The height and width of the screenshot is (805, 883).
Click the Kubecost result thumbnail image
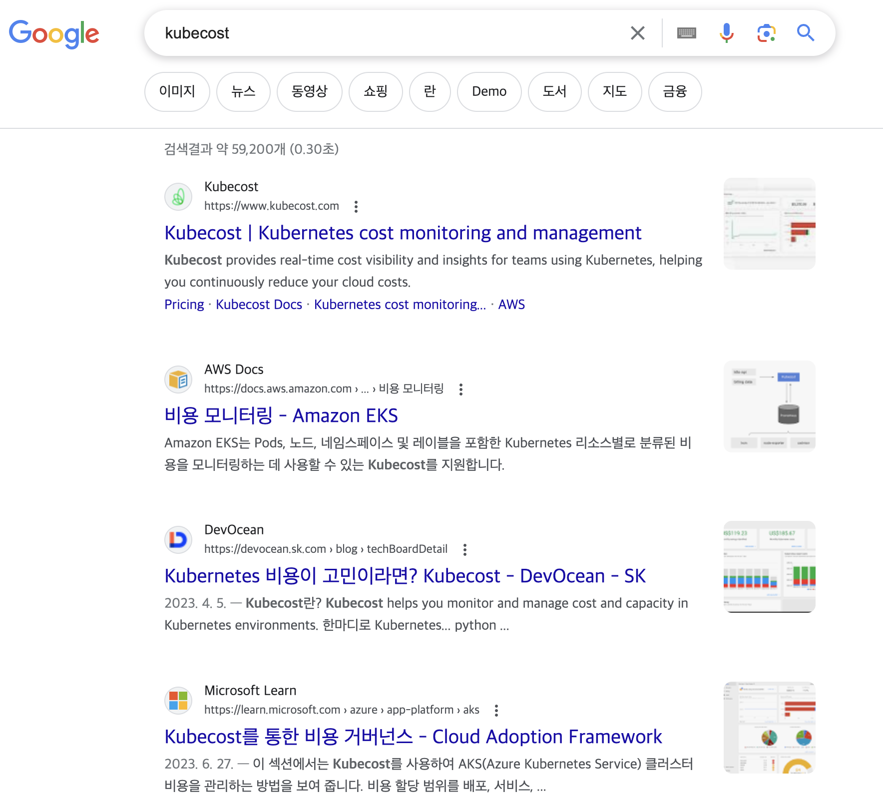(x=770, y=224)
